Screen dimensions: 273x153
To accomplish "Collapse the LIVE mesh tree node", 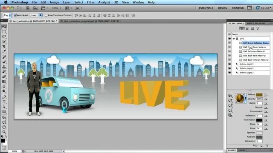I will [234, 39].
